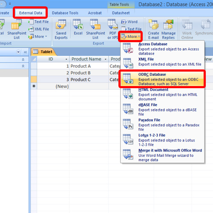Choose Paradox File export option
Viewport: 213px width, 213px height.
(162, 125)
